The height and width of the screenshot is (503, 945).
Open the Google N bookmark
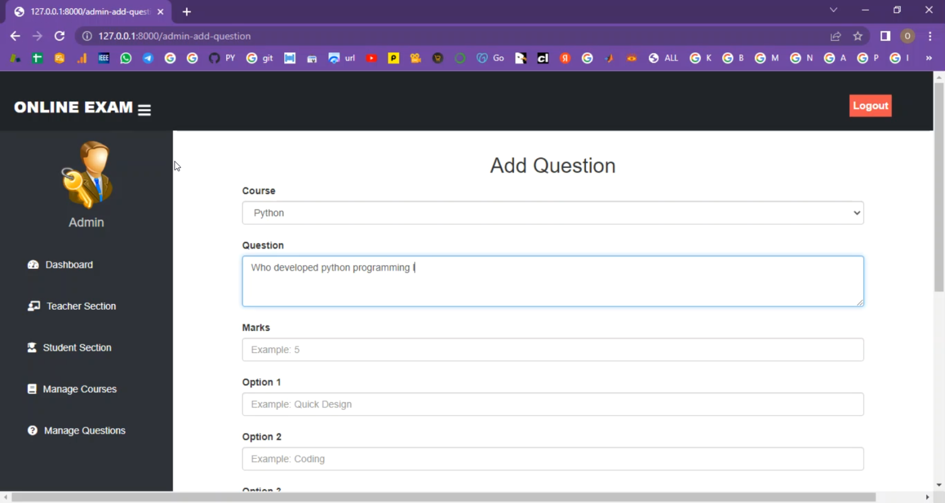click(801, 58)
